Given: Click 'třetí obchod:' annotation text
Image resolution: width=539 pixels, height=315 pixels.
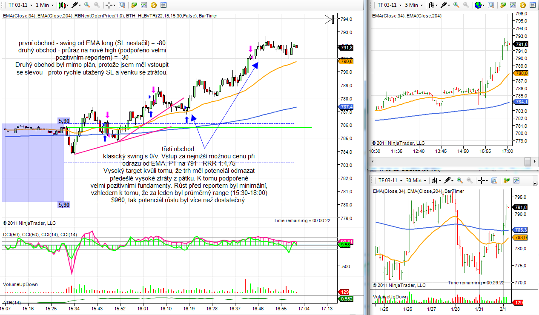Looking at the screenshot, I should (178, 149).
